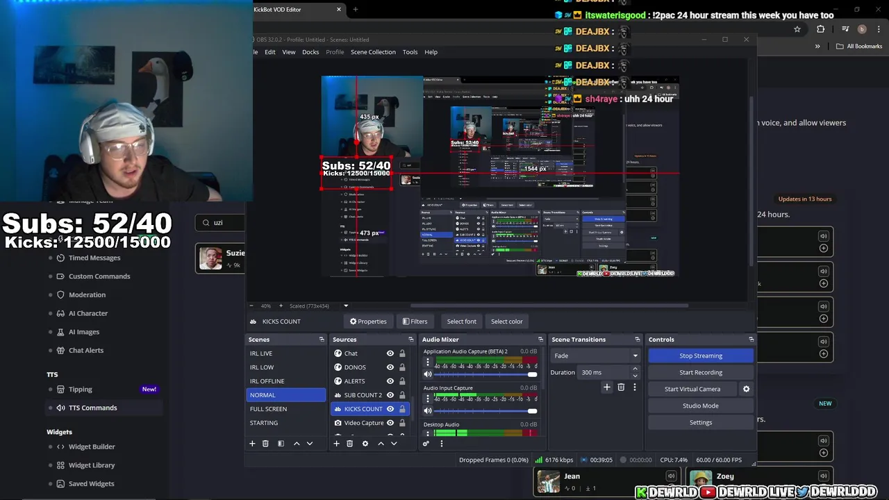
Task: Open OBS Settings button
Action: tap(701, 422)
